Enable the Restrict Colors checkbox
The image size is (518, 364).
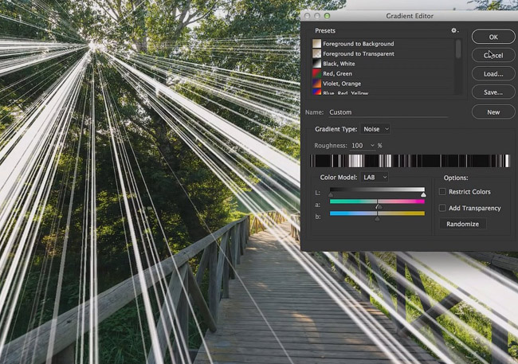pos(442,192)
